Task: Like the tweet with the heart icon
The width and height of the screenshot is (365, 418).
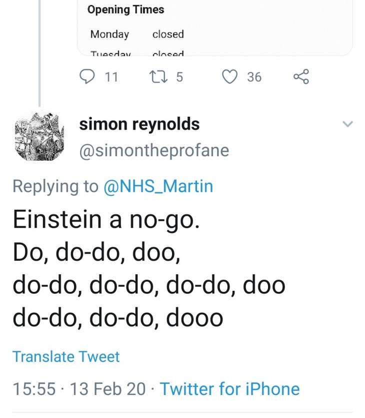Action: [229, 77]
